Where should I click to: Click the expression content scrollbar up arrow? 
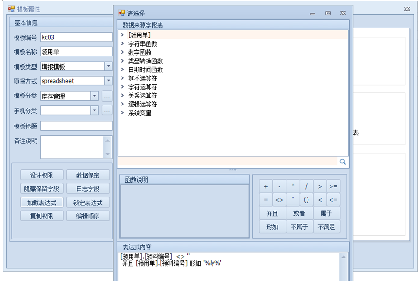click(x=345, y=257)
